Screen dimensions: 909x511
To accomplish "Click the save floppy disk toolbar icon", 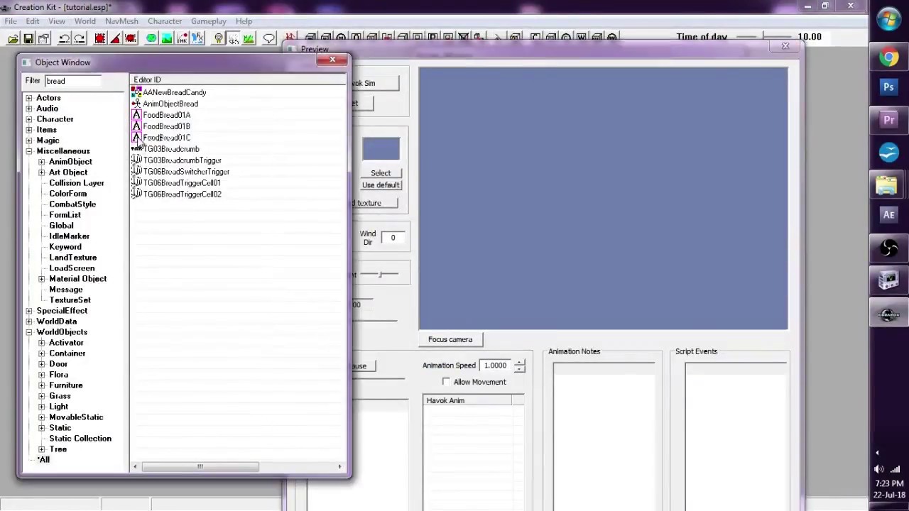I will (x=28, y=38).
